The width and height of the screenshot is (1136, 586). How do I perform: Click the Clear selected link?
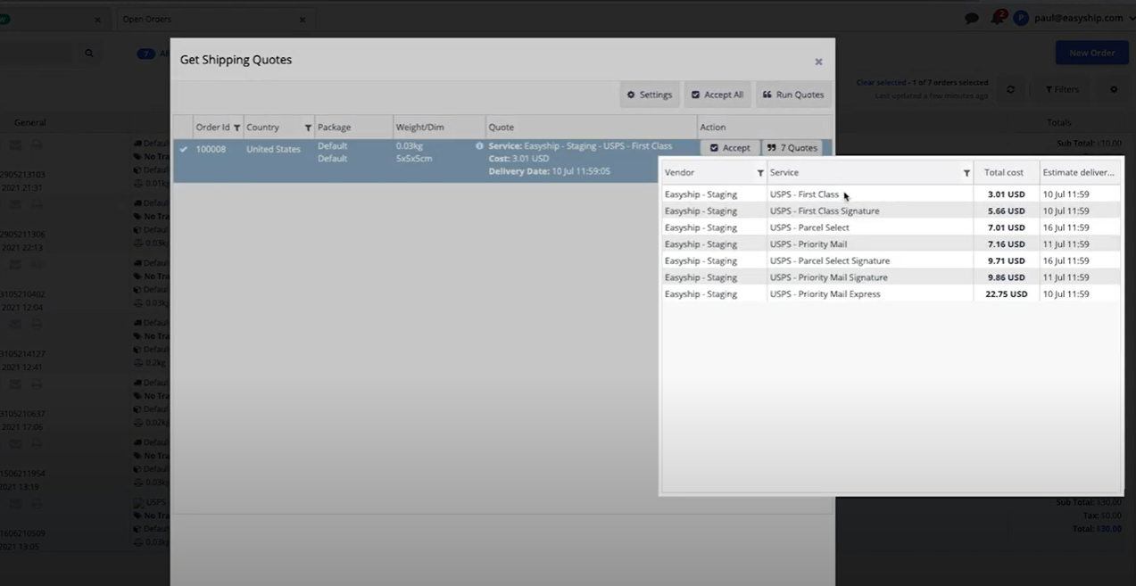[x=881, y=82]
